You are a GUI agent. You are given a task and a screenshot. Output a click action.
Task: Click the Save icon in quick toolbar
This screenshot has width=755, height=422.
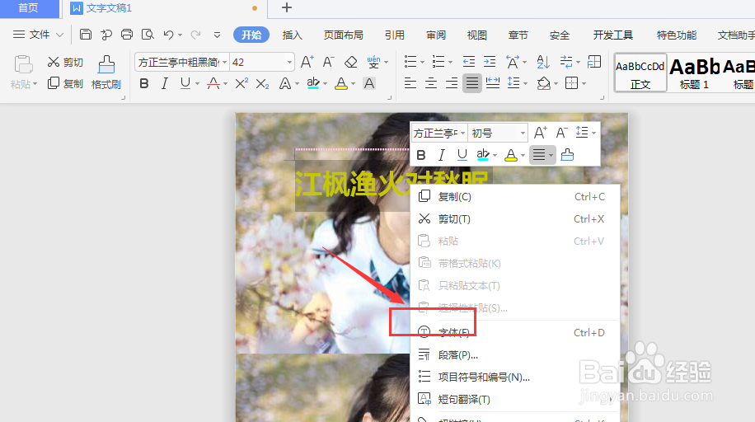(x=85, y=34)
